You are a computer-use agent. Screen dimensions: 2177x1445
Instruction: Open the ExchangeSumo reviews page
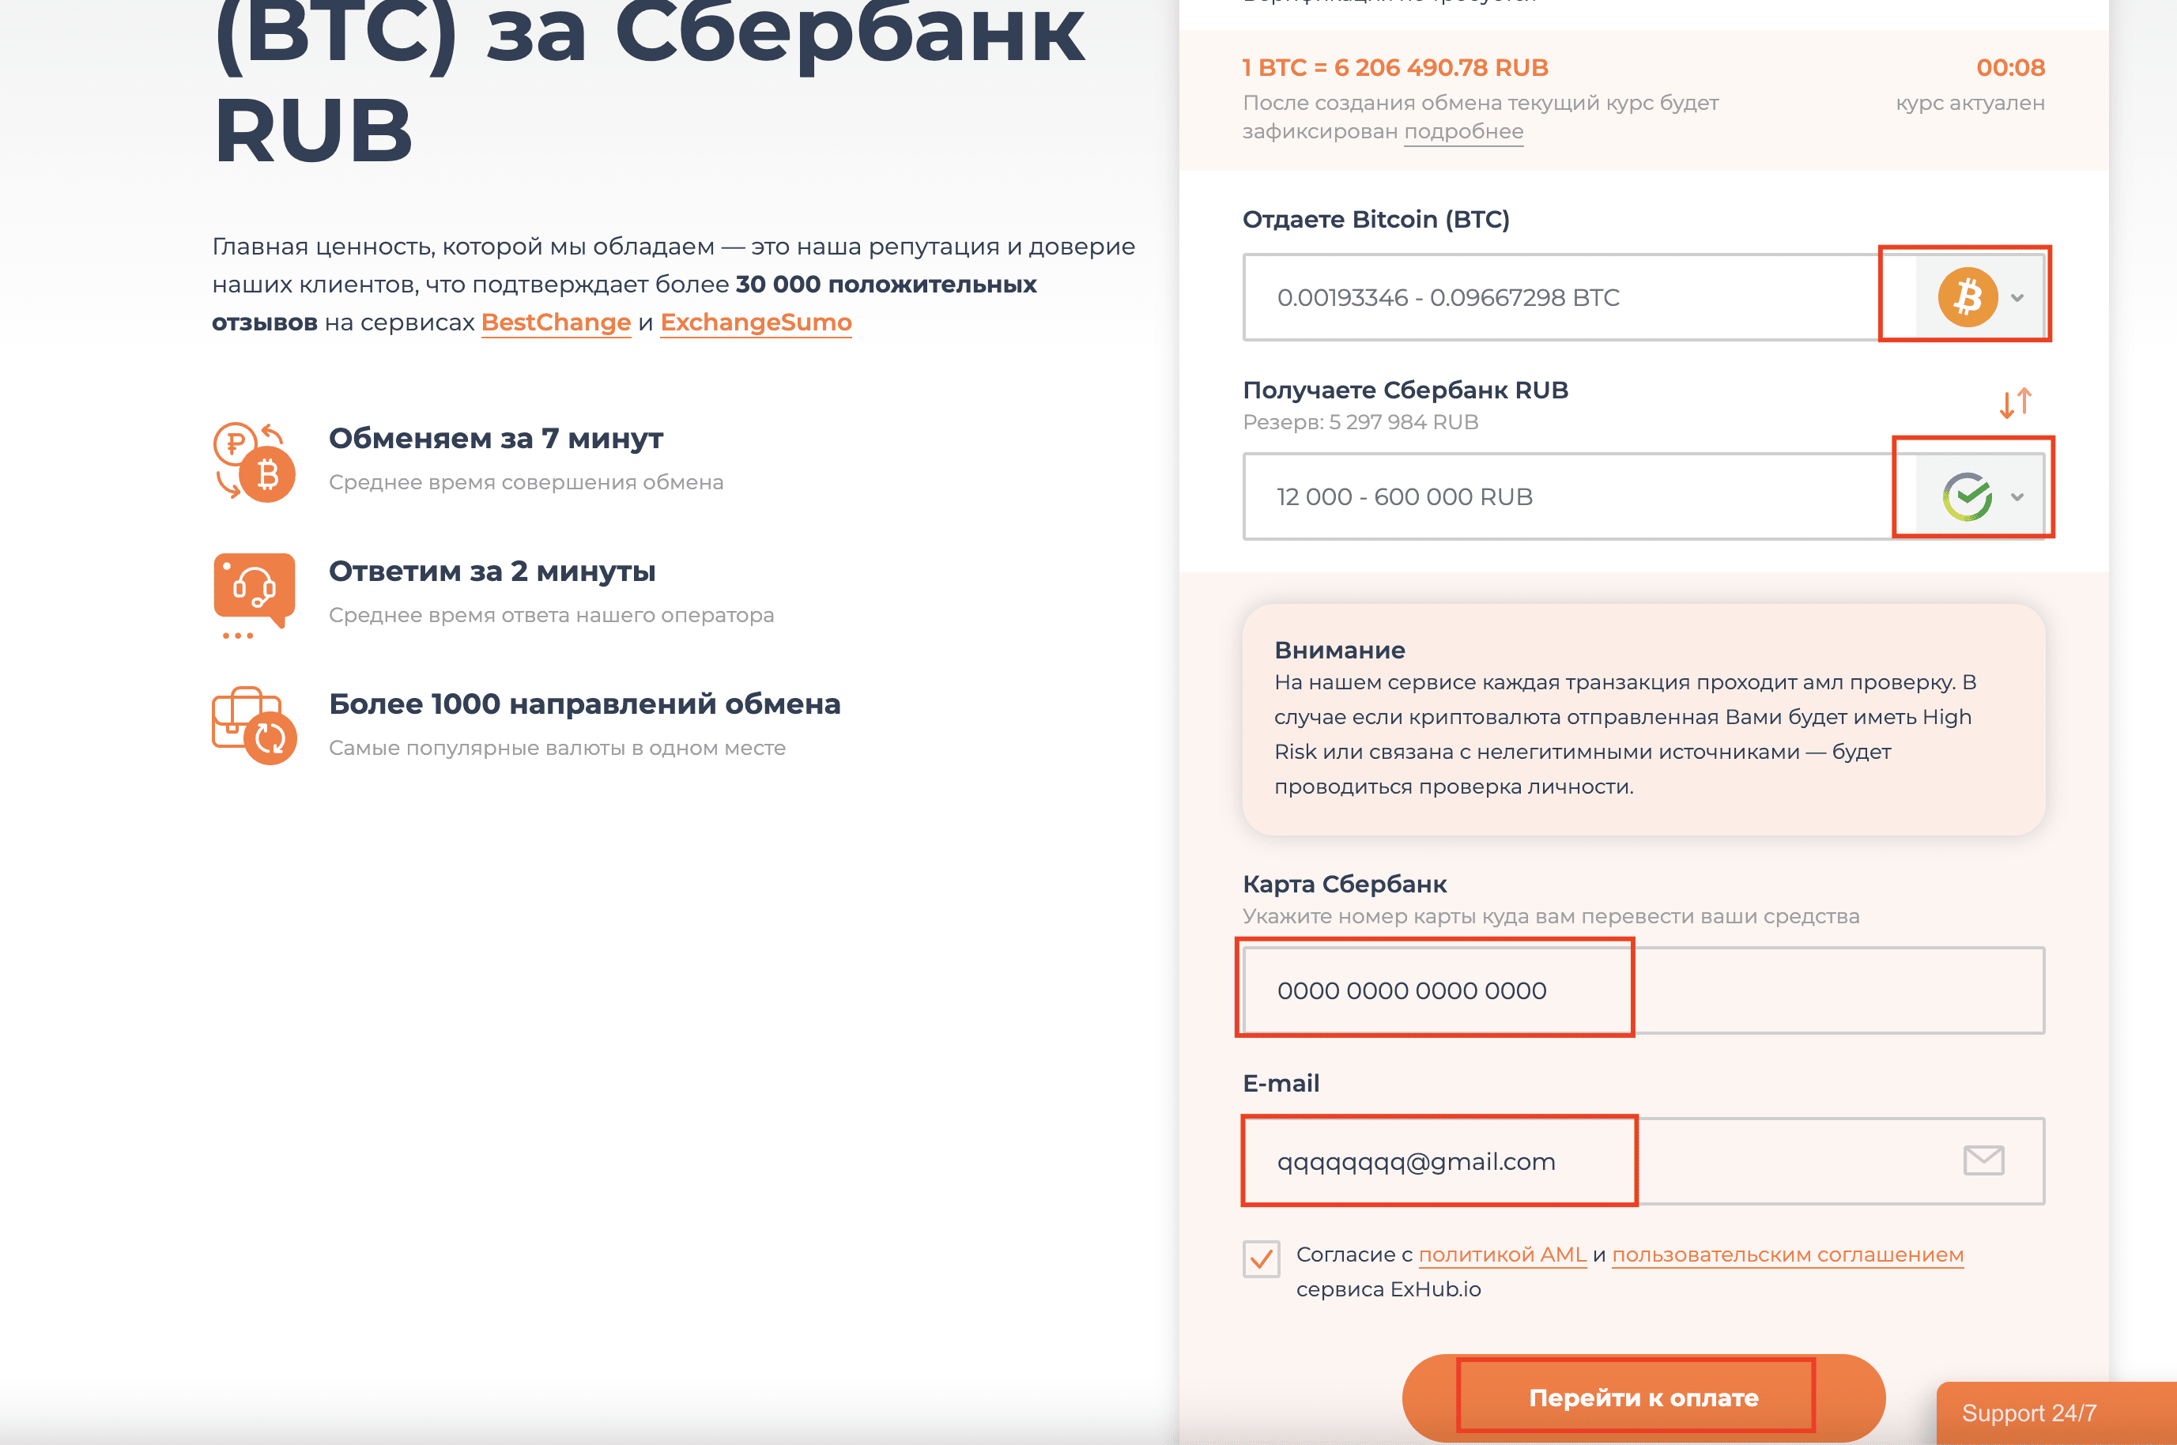click(756, 323)
